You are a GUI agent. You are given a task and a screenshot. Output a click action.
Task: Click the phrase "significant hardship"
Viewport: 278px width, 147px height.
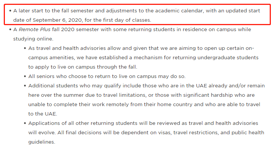[208, 95]
